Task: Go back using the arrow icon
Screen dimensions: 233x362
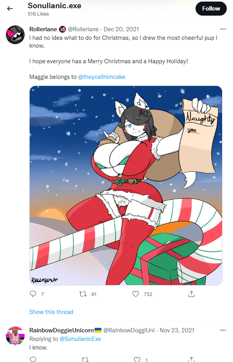Action: pyautogui.click(x=10, y=9)
